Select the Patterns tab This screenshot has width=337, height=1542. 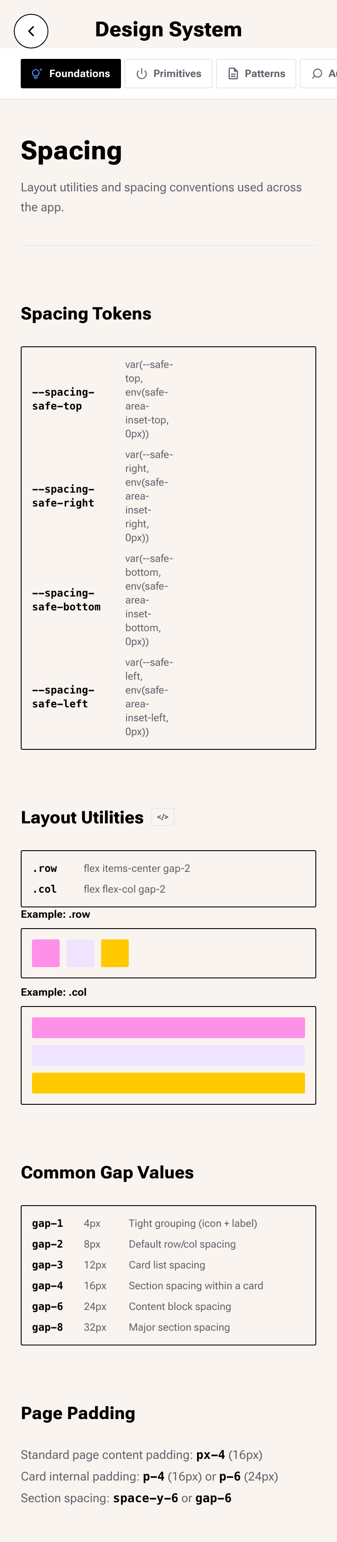tap(256, 74)
